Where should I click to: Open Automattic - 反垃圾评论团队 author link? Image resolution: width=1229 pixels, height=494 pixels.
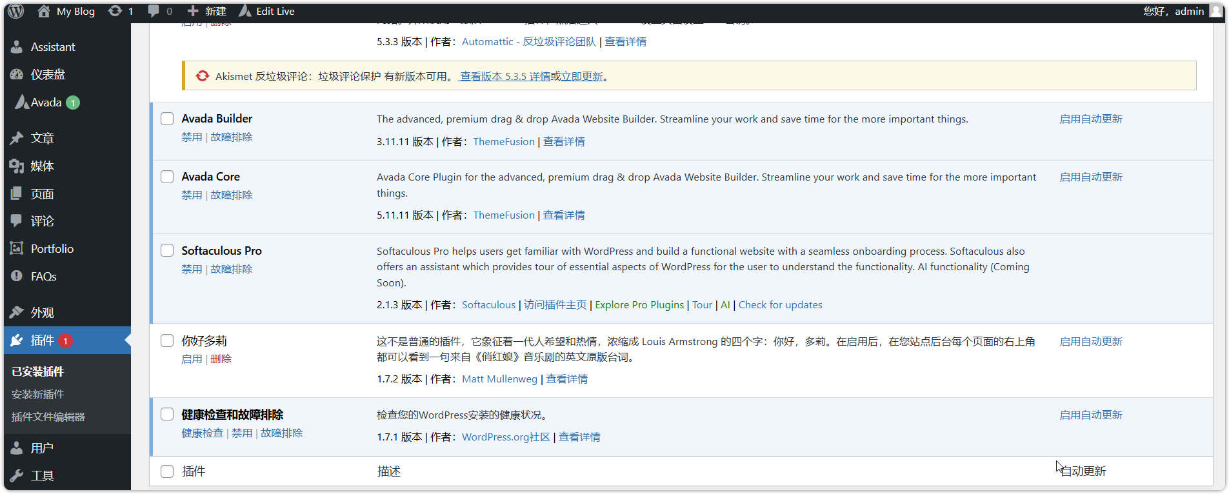(x=529, y=41)
